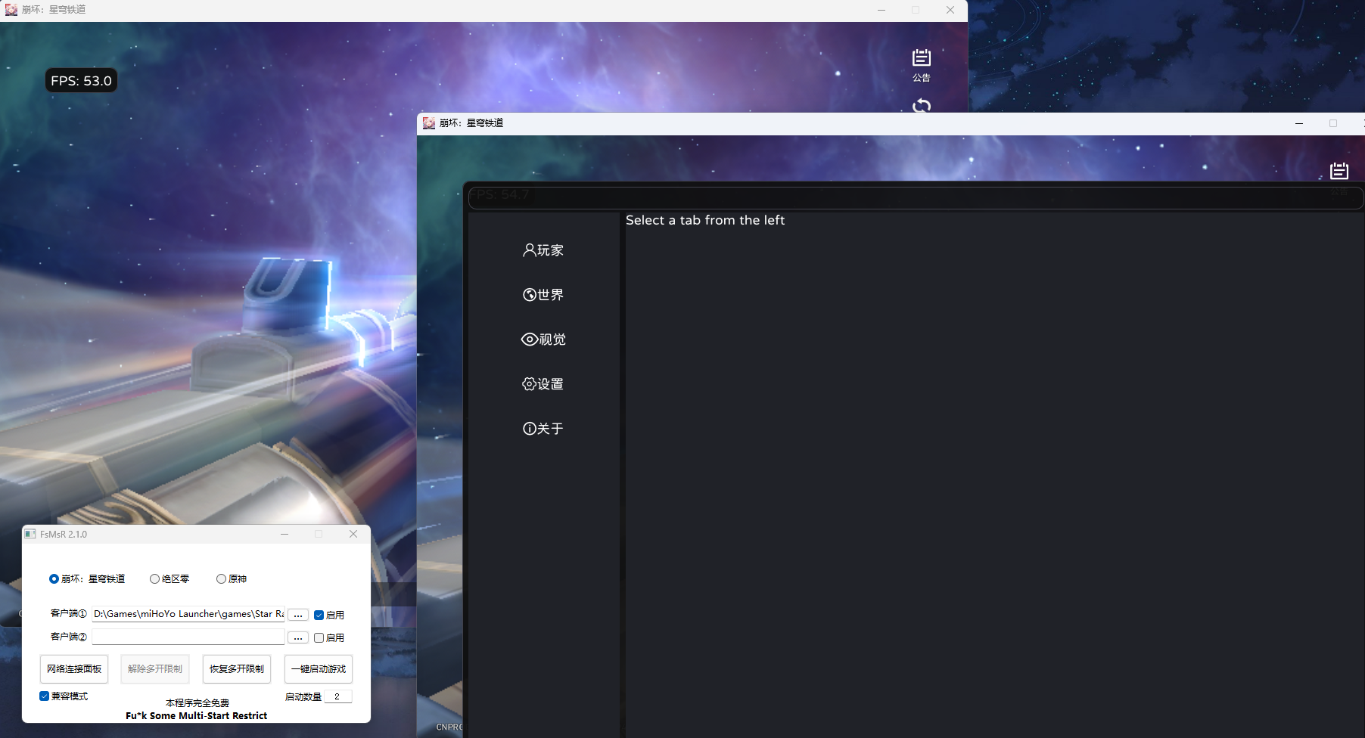Minimize the front 星穹铁道 window

[1299, 123]
